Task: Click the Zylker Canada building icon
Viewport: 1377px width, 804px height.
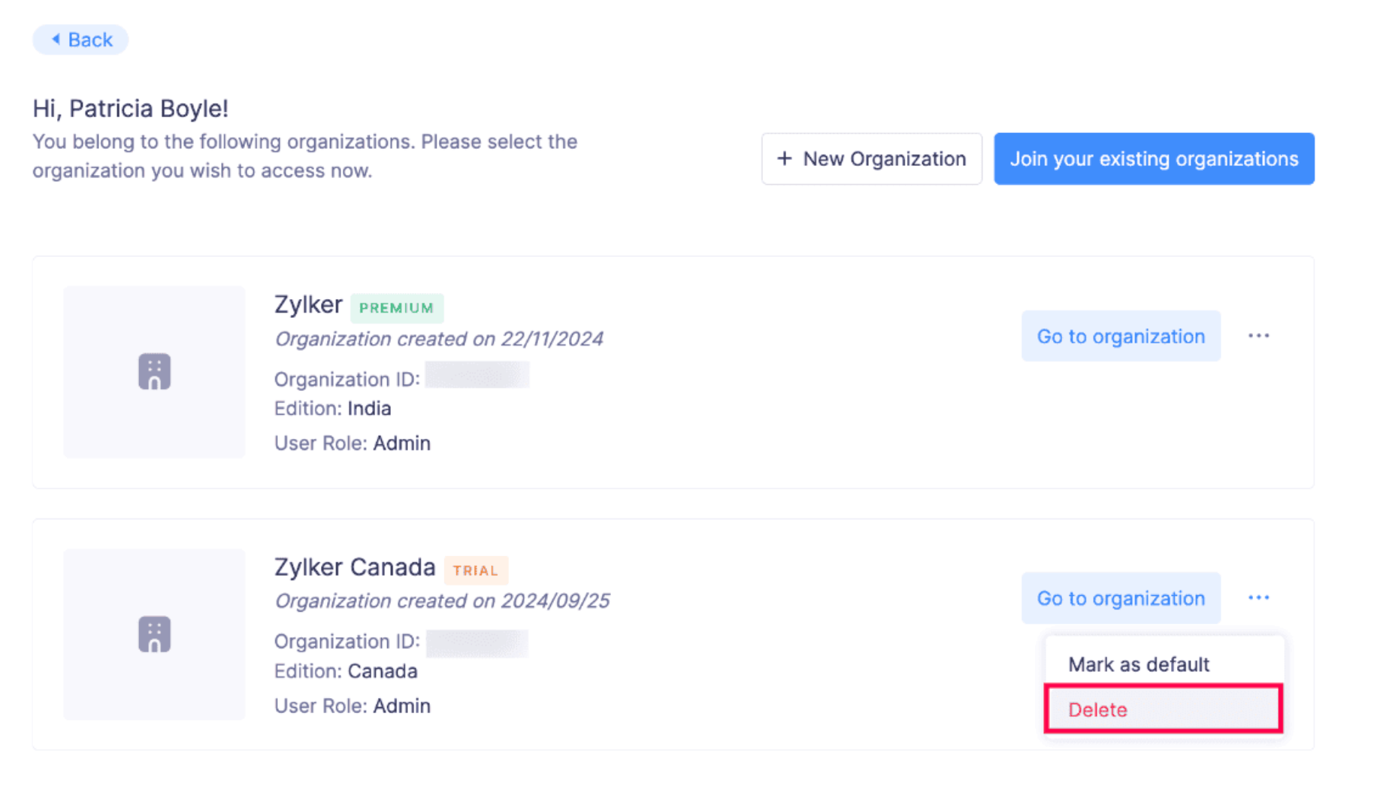Action: pos(154,634)
